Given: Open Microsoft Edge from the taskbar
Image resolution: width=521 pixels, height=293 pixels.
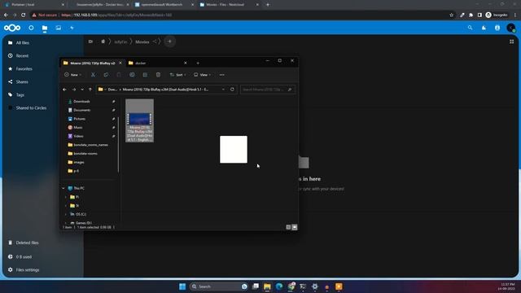Looking at the screenshot, I should (x=279, y=286).
